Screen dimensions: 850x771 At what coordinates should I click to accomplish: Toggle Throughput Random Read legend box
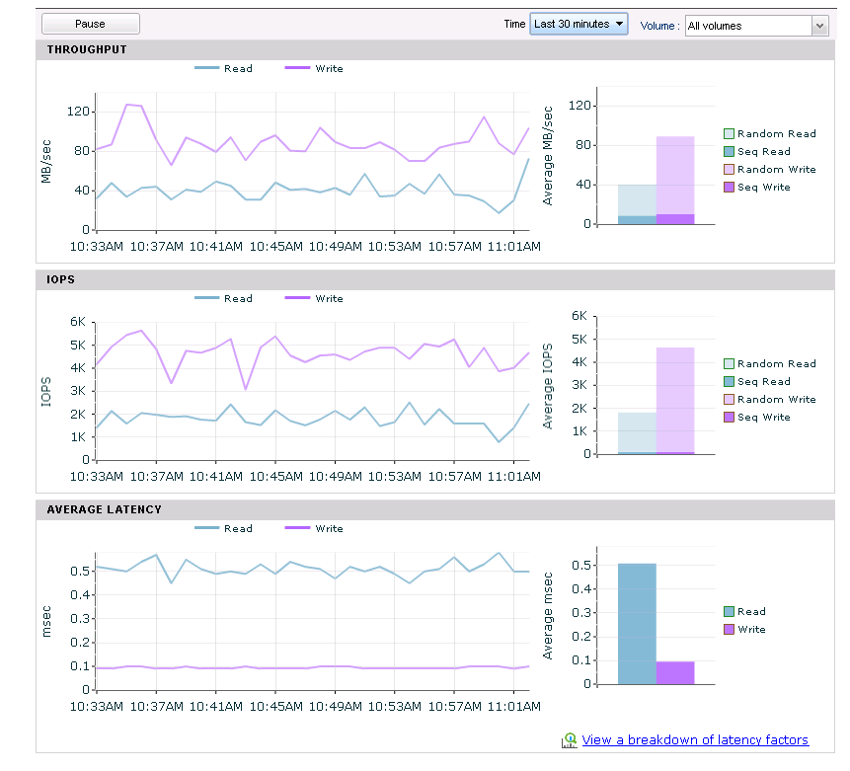coord(730,133)
